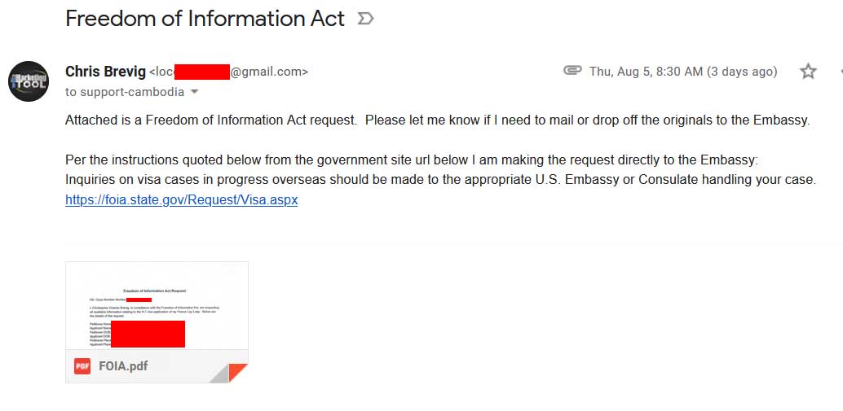This screenshot has width=843, height=411.
Task: Click the email subject 'Freedom of Information Act'
Action: [x=205, y=19]
